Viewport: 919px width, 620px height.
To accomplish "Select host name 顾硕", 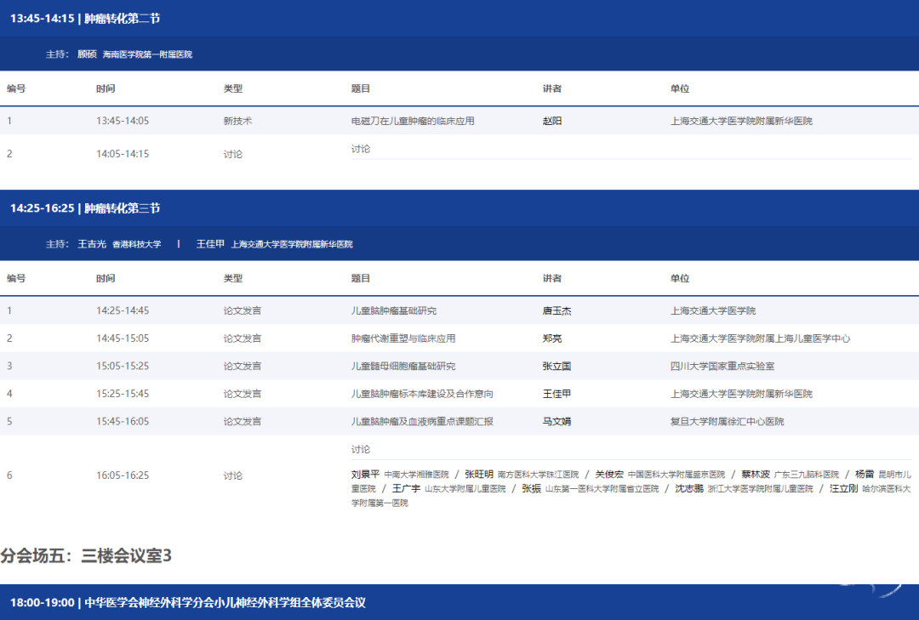I will click(87, 54).
